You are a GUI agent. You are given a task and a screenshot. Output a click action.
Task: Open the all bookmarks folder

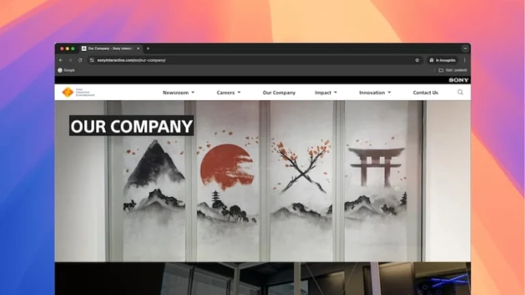tap(453, 70)
